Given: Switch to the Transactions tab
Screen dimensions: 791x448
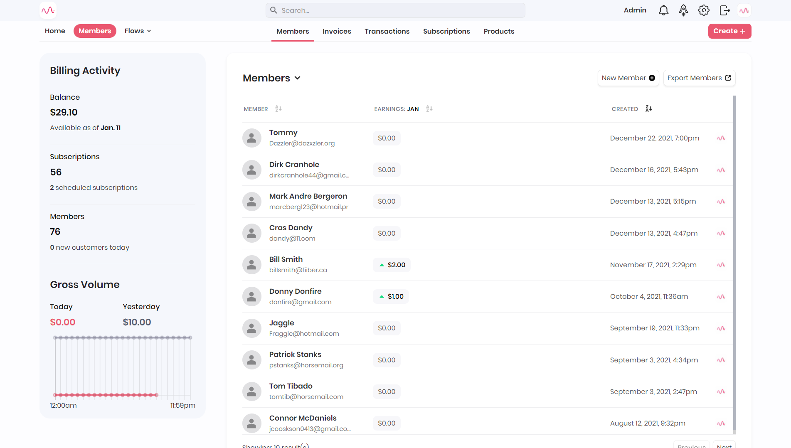Looking at the screenshot, I should (387, 32).
